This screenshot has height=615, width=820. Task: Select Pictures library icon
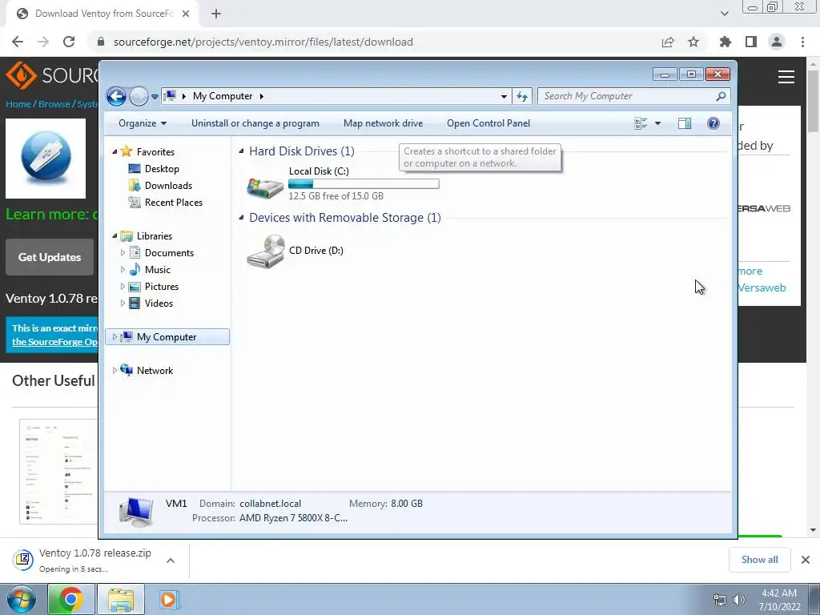(135, 287)
